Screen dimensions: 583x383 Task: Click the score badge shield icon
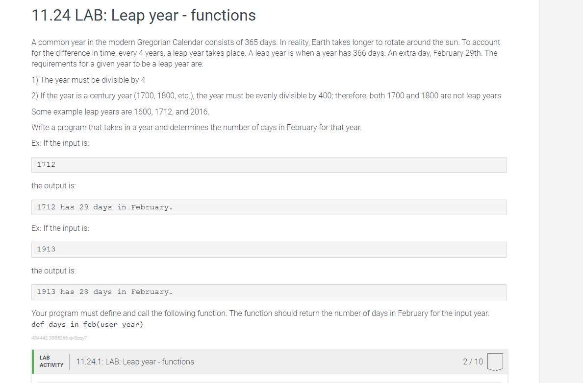pos(495,362)
